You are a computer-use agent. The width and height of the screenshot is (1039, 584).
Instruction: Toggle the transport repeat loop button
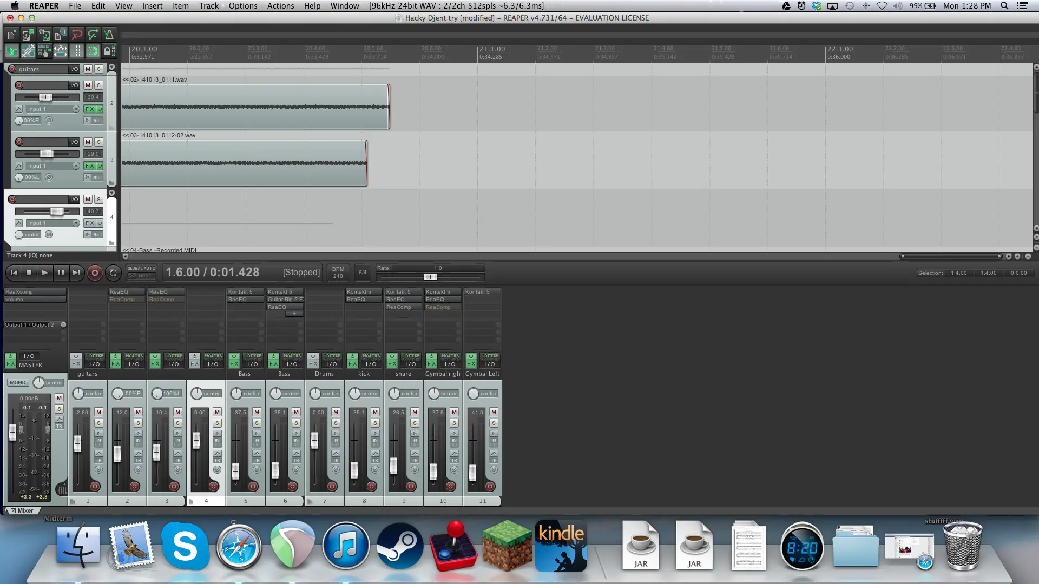tap(113, 273)
